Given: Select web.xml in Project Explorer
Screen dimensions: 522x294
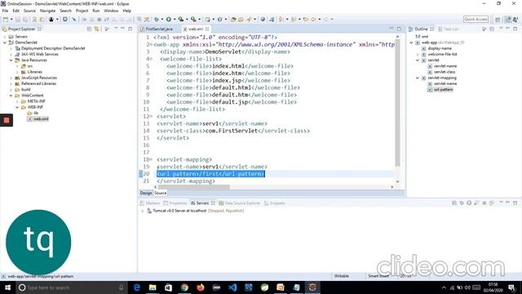Looking at the screenshot, I should (x=41, y=119).
